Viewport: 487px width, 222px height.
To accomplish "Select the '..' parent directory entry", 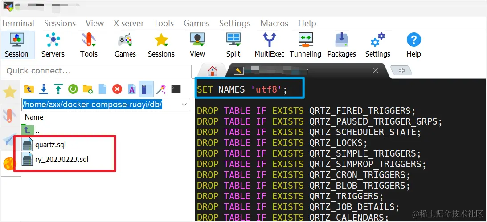I will click(31, 130).
